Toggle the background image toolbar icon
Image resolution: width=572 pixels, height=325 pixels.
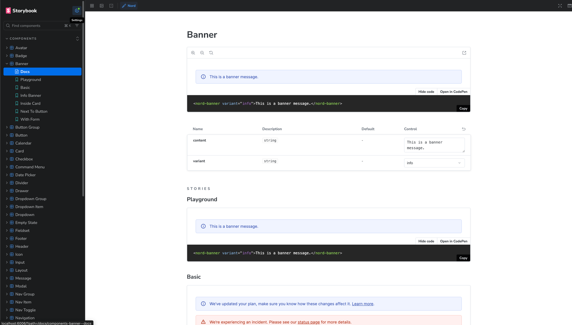(x=102, y=6)
